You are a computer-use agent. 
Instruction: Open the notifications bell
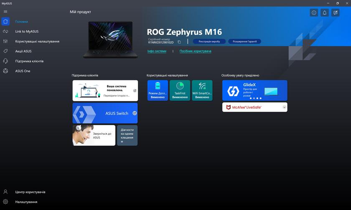325,13
